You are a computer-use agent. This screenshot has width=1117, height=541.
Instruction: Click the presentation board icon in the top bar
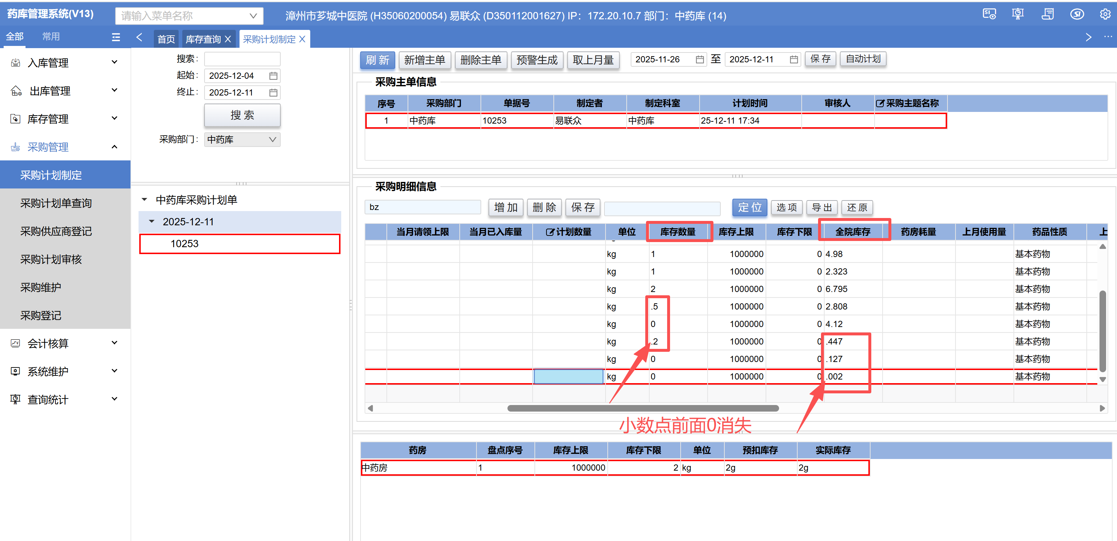(x=1018, y=14)
